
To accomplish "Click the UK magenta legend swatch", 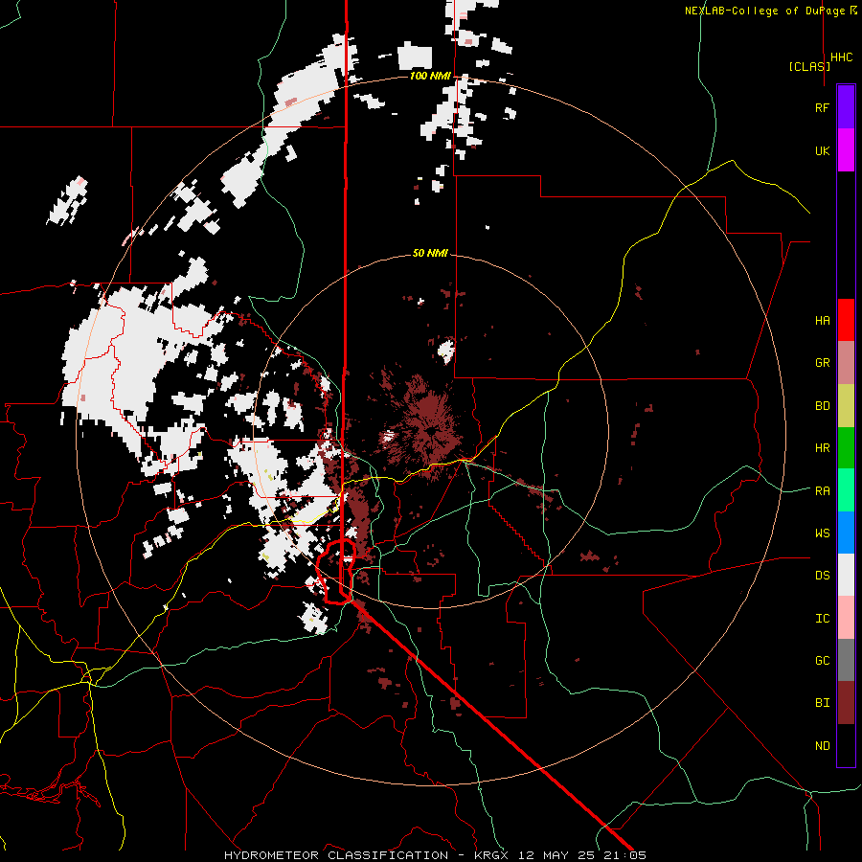I will 846,150.
